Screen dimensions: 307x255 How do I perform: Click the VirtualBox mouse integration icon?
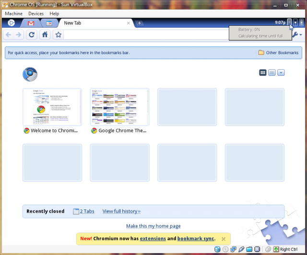pos(268,249)
